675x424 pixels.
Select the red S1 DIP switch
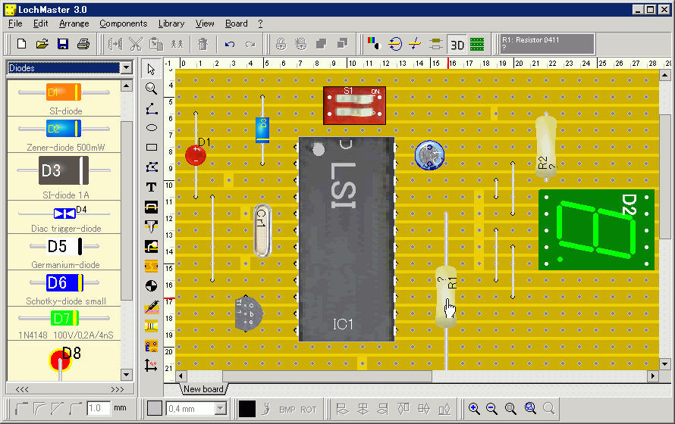click(x=354, y=105)
